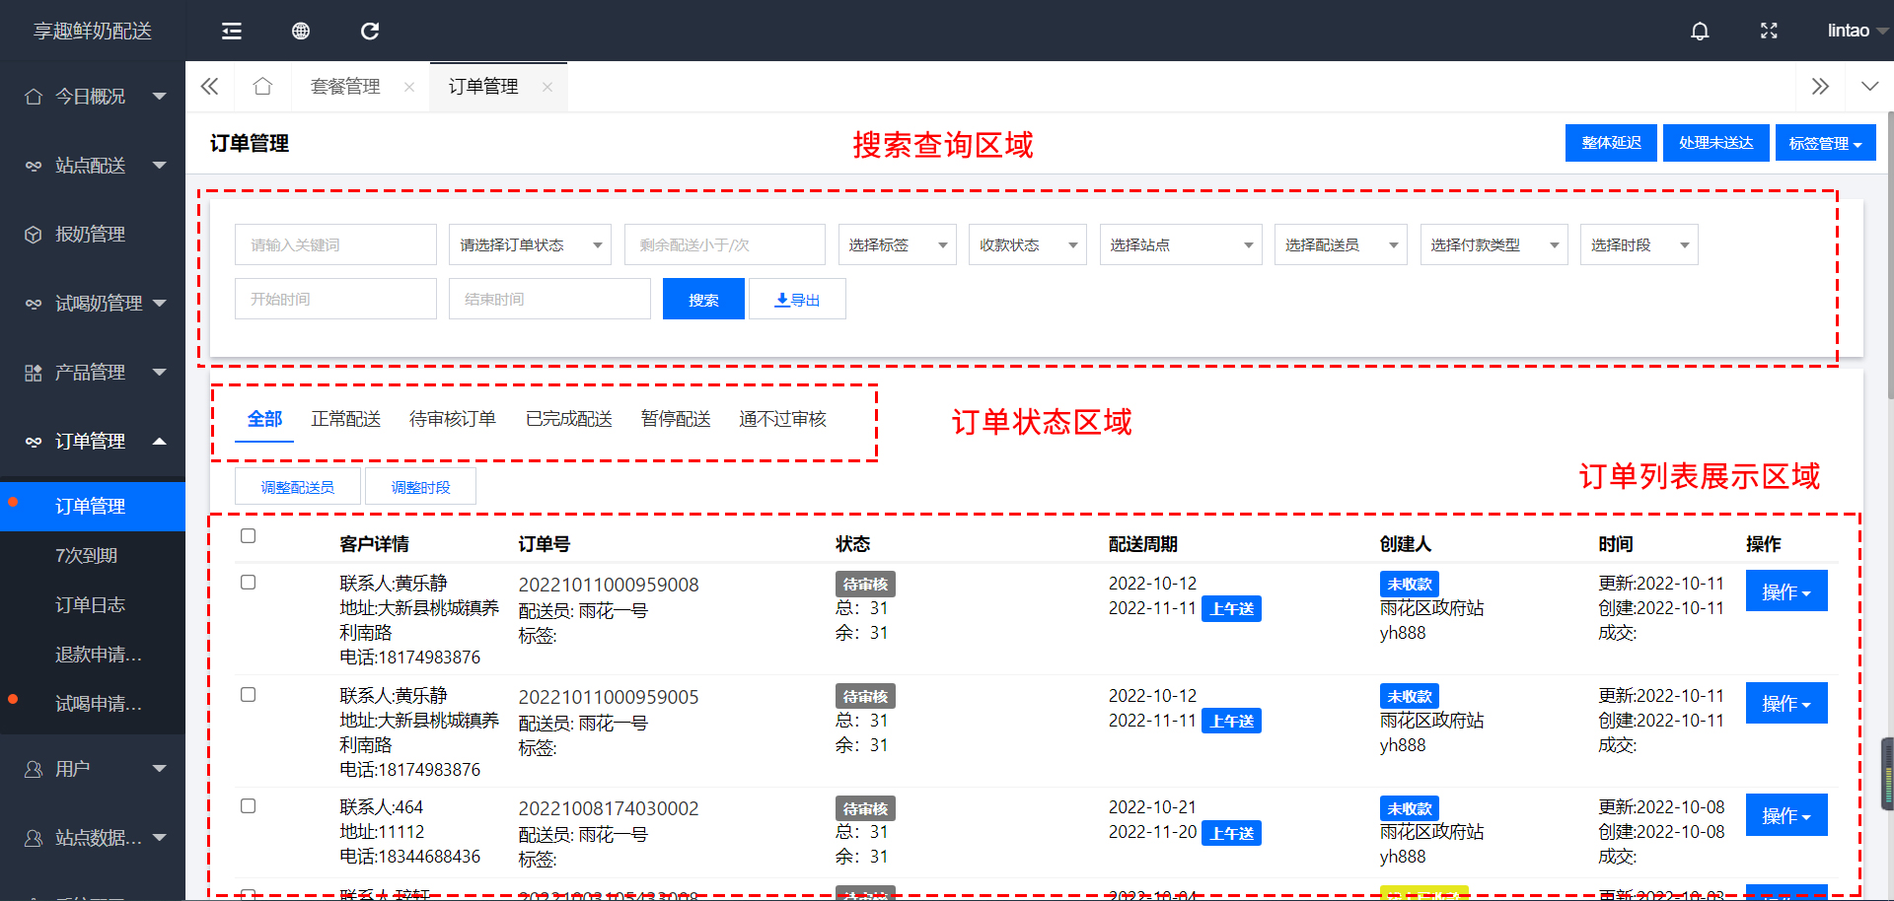Click the 导出 export button
Viewport: 1894px width, 901px height.
coord(797,300)
